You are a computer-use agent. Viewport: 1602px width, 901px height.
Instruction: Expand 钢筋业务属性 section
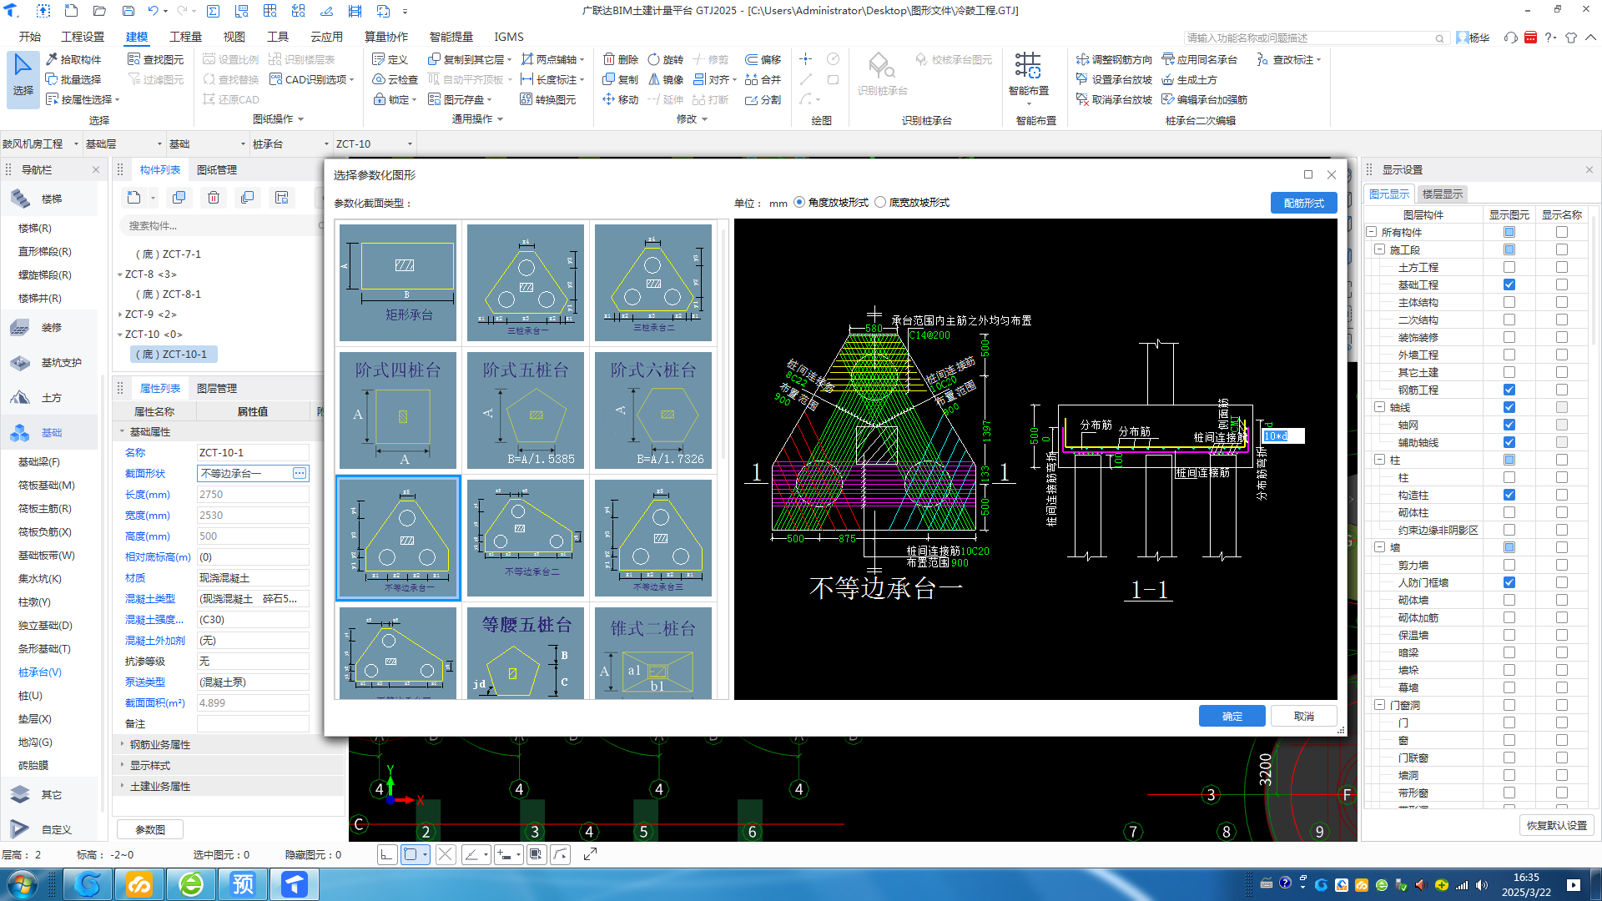(122, 744)
